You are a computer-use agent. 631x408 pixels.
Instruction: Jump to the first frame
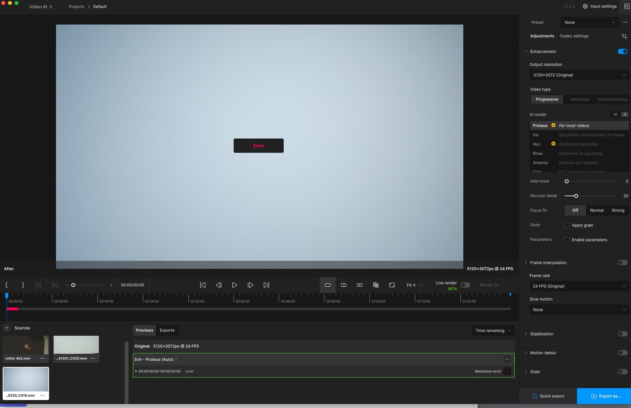pyautogui.click(x=203, y=285)
